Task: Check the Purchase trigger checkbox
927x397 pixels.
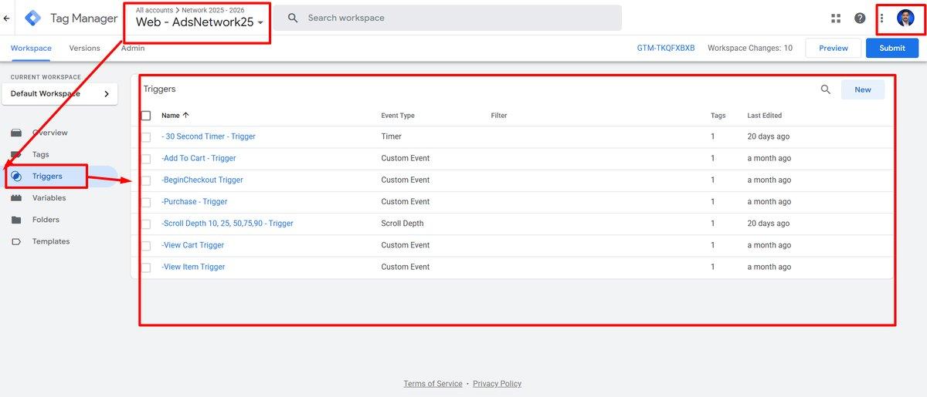Action: [x=146, y=201]
